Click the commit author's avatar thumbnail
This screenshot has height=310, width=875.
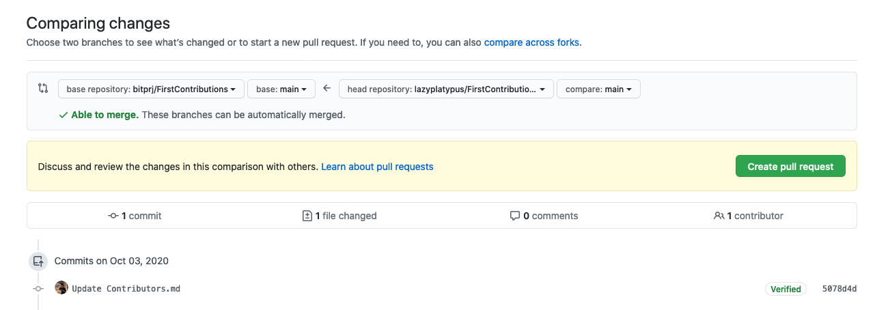point(61,288)
